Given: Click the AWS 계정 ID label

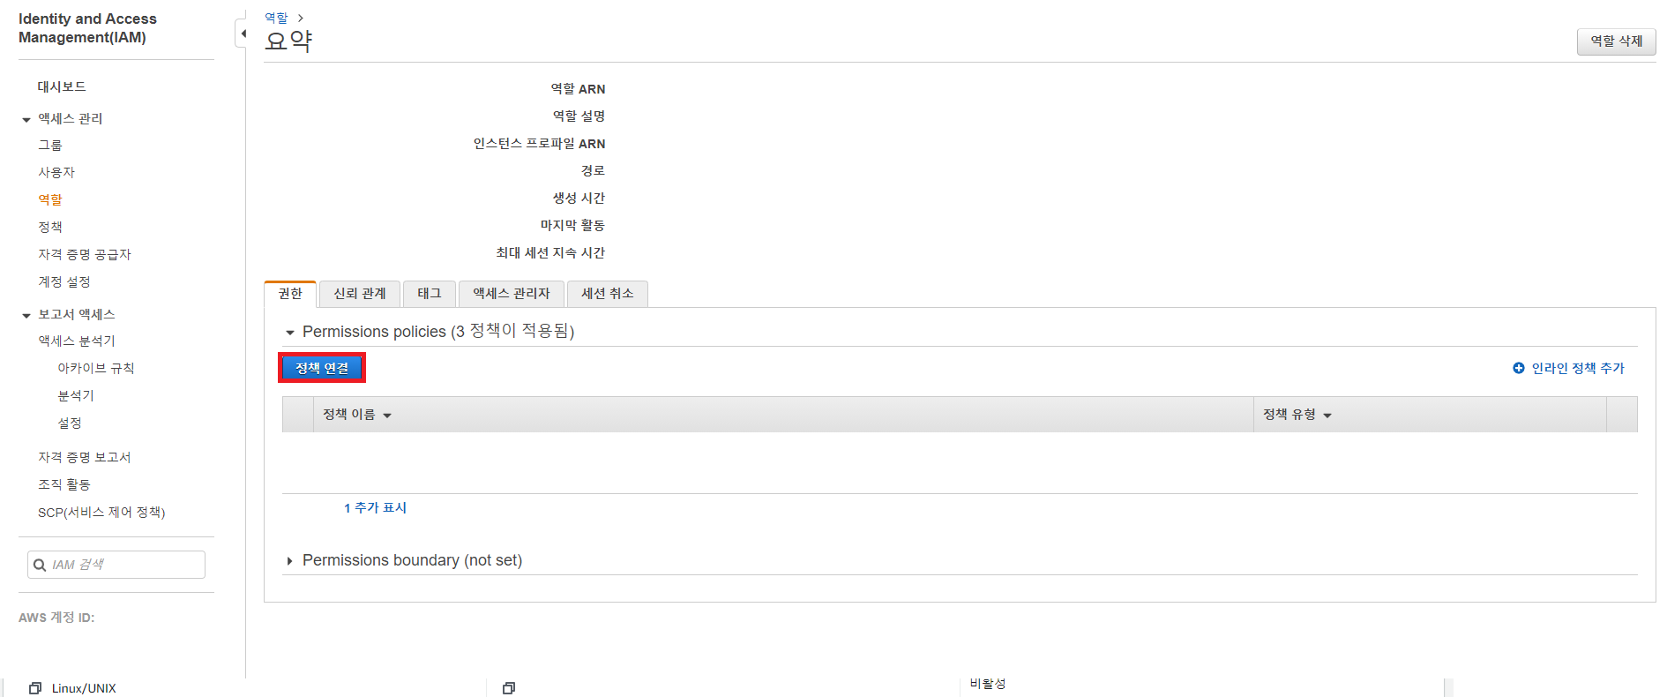Looking at the screenshot, I should pos(56,618).
